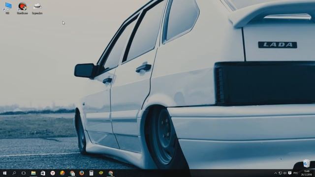
Task: Open the yellow-green taskbar app icon
Action: tap(101, 173)
